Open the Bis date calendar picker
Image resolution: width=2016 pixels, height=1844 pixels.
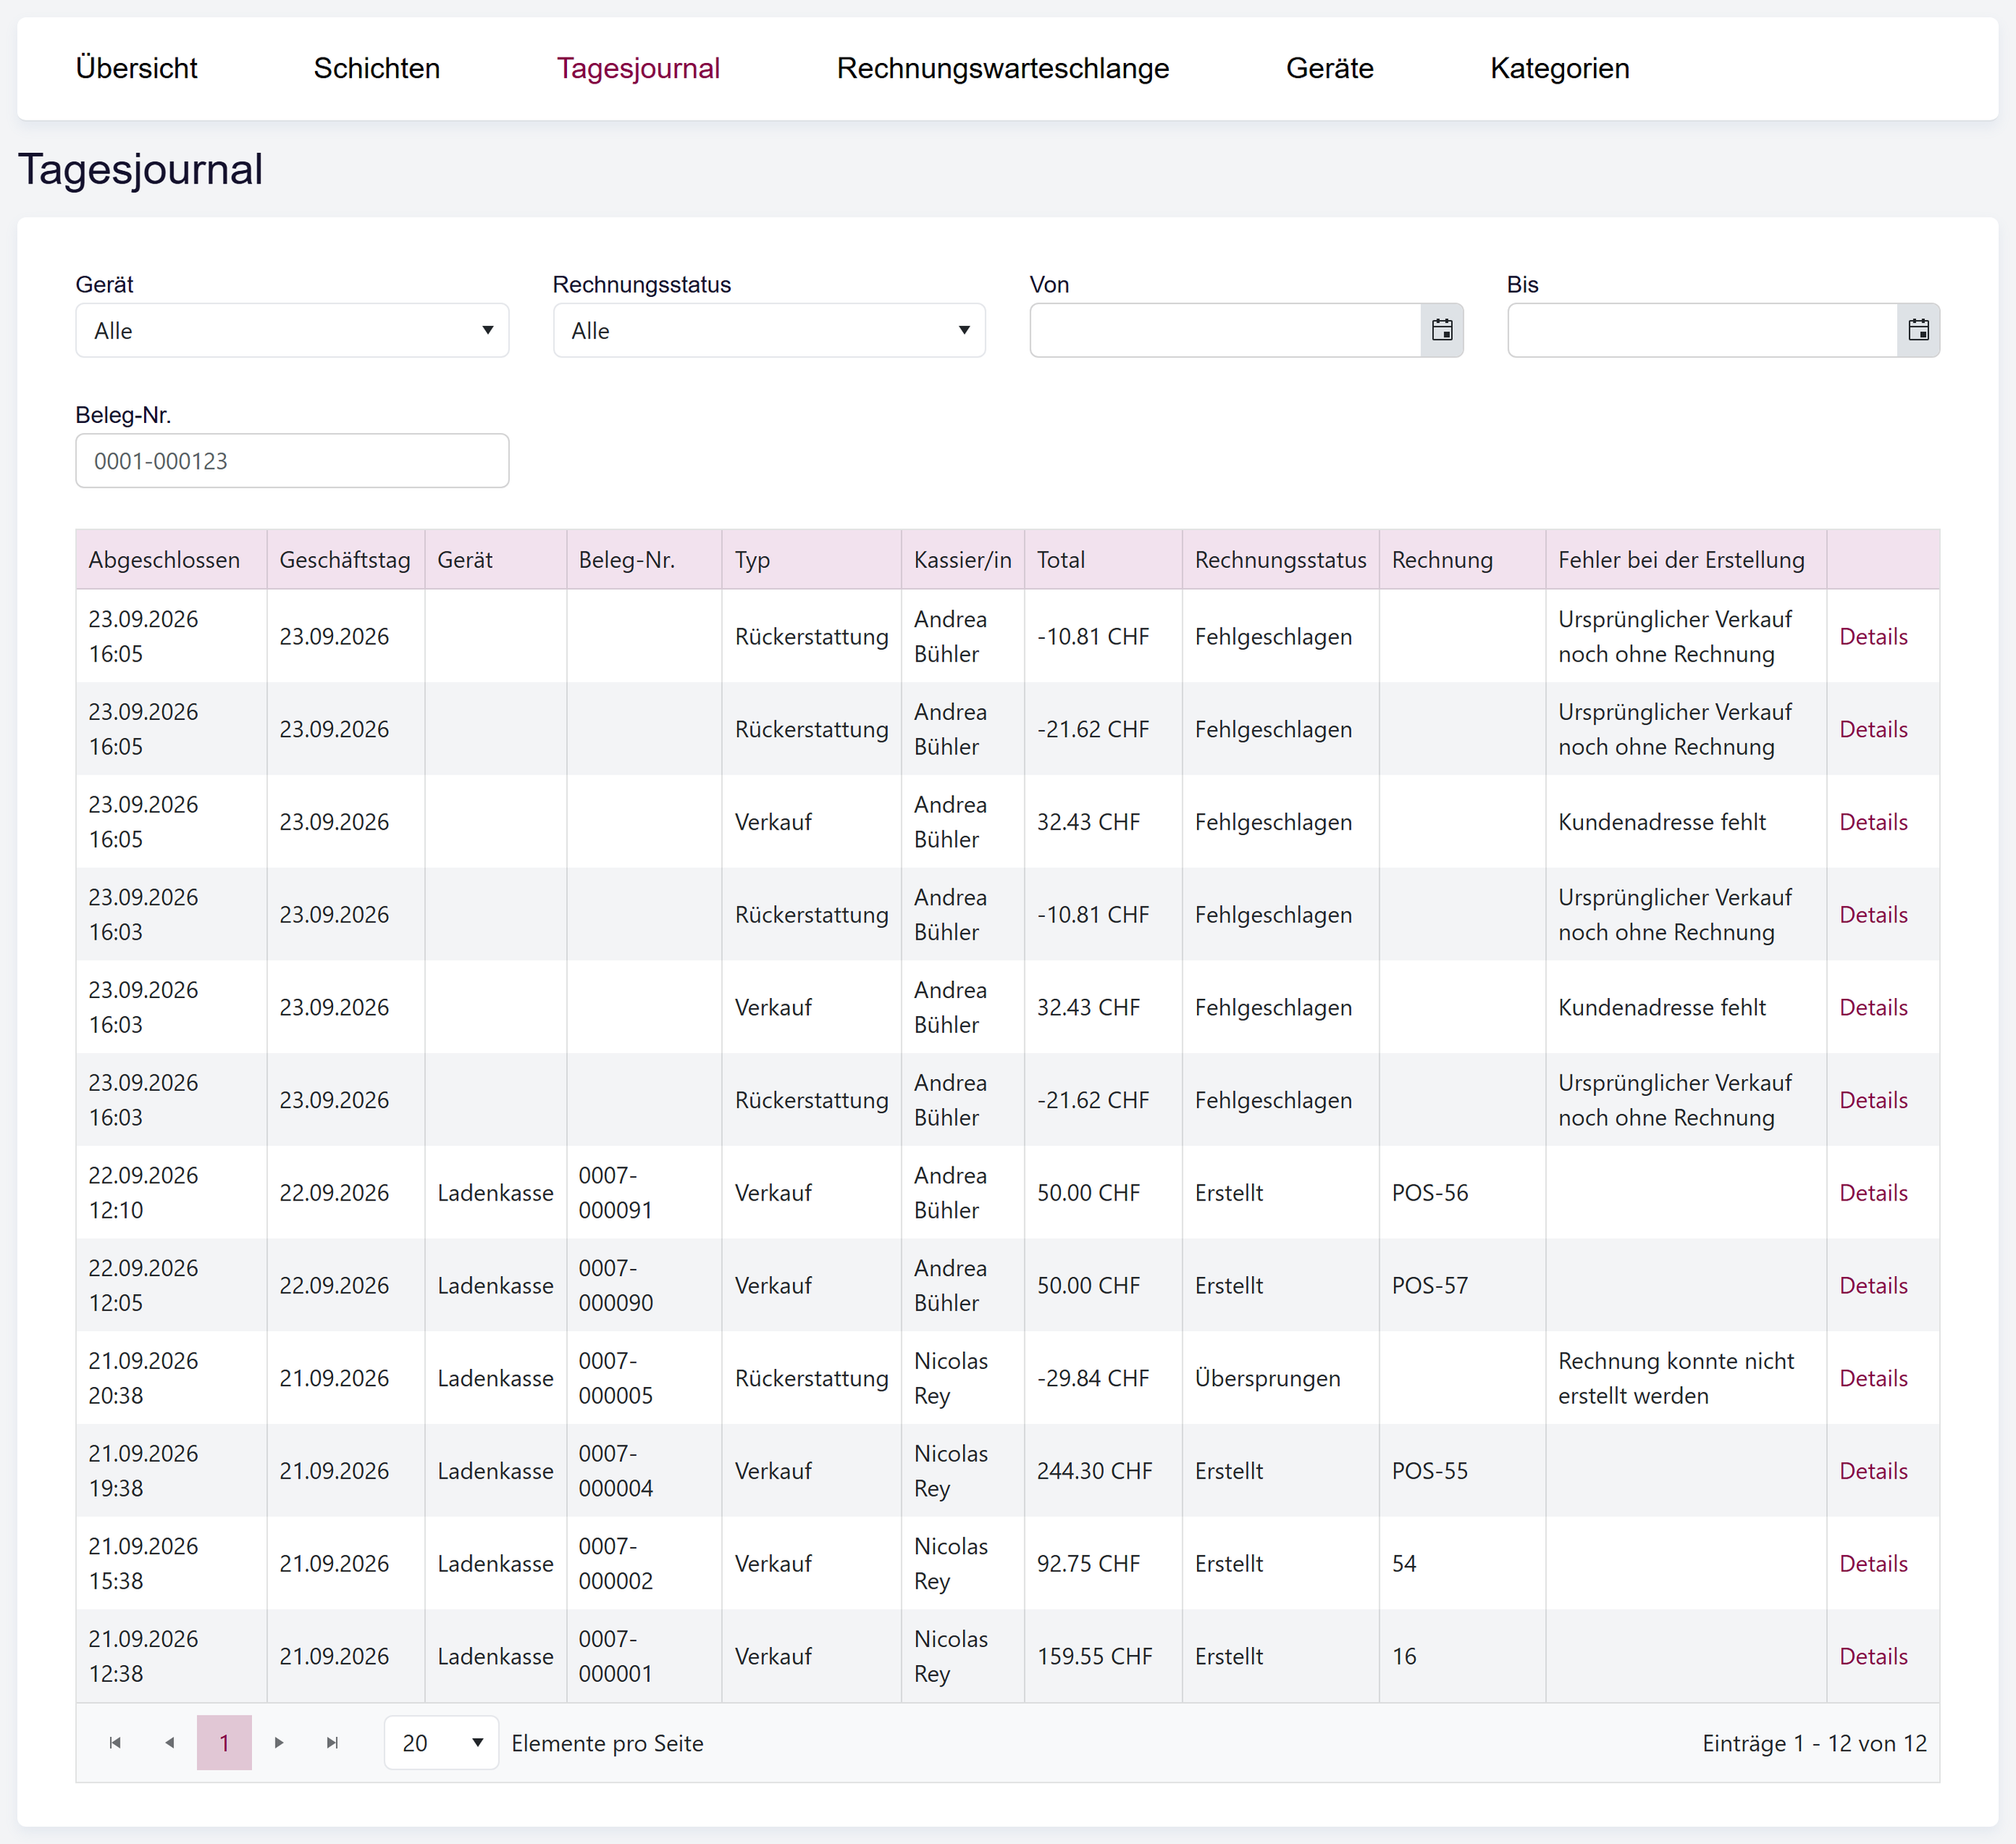click(1918, 330)
